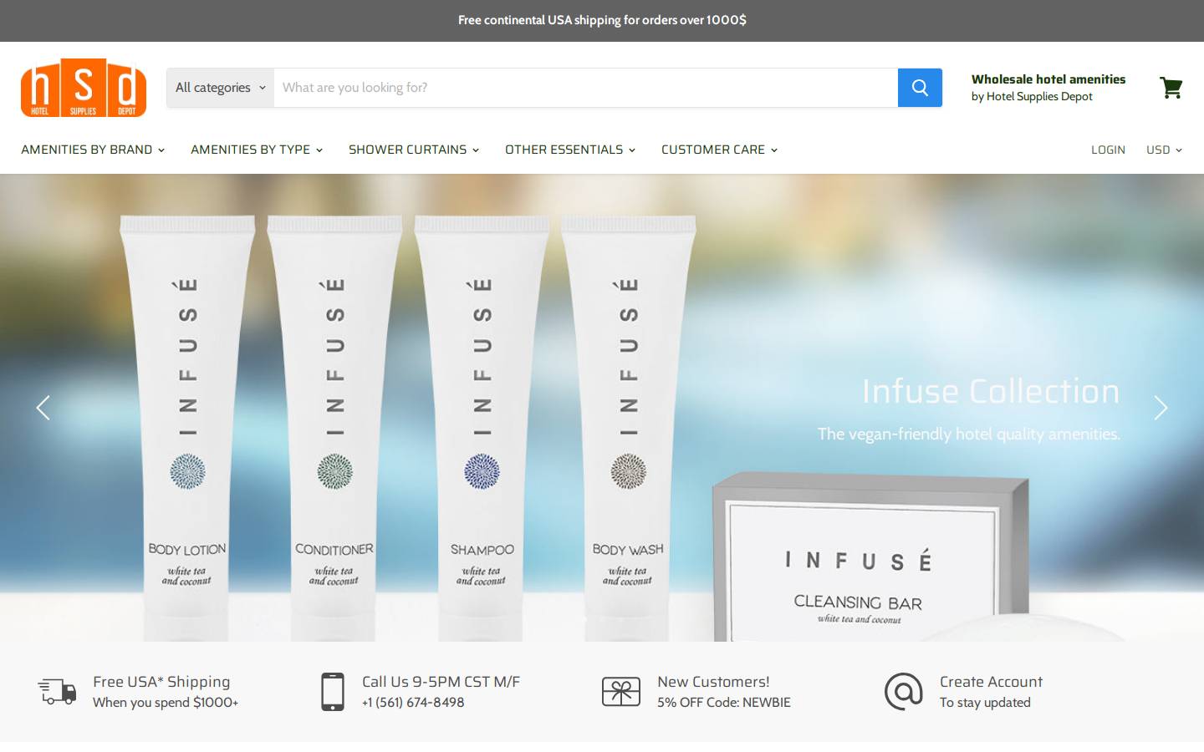Click 'by Hotel Supplies Depot' tagline
1204x752 pixels.
pos(1032,97)
